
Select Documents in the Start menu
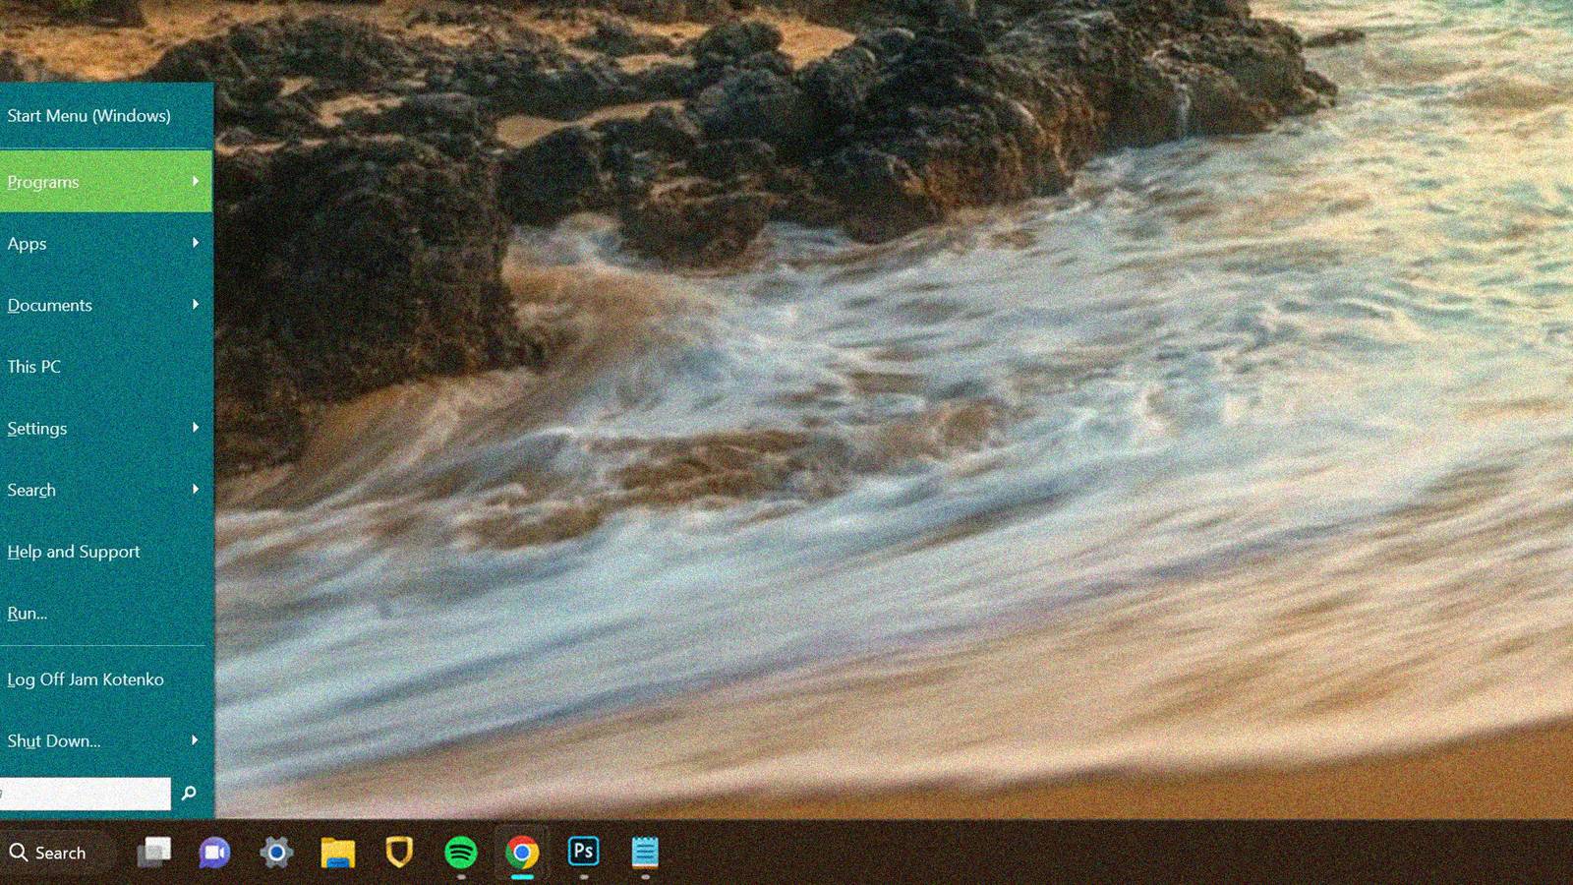[x=50, y=305]
